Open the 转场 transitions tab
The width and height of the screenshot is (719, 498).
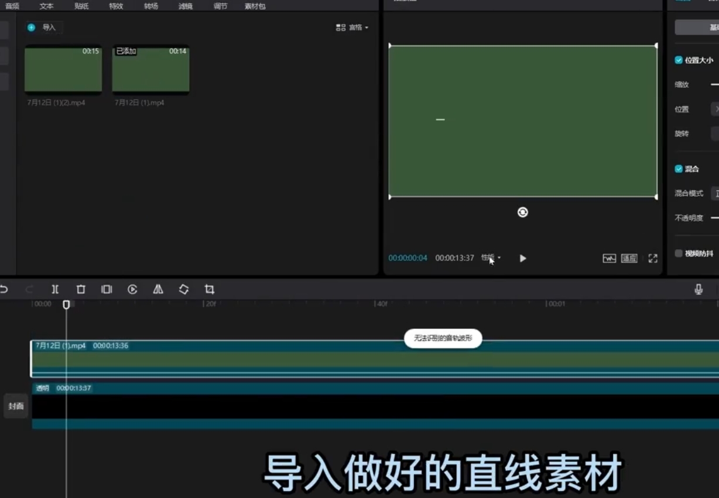click(x=151, y=6)
